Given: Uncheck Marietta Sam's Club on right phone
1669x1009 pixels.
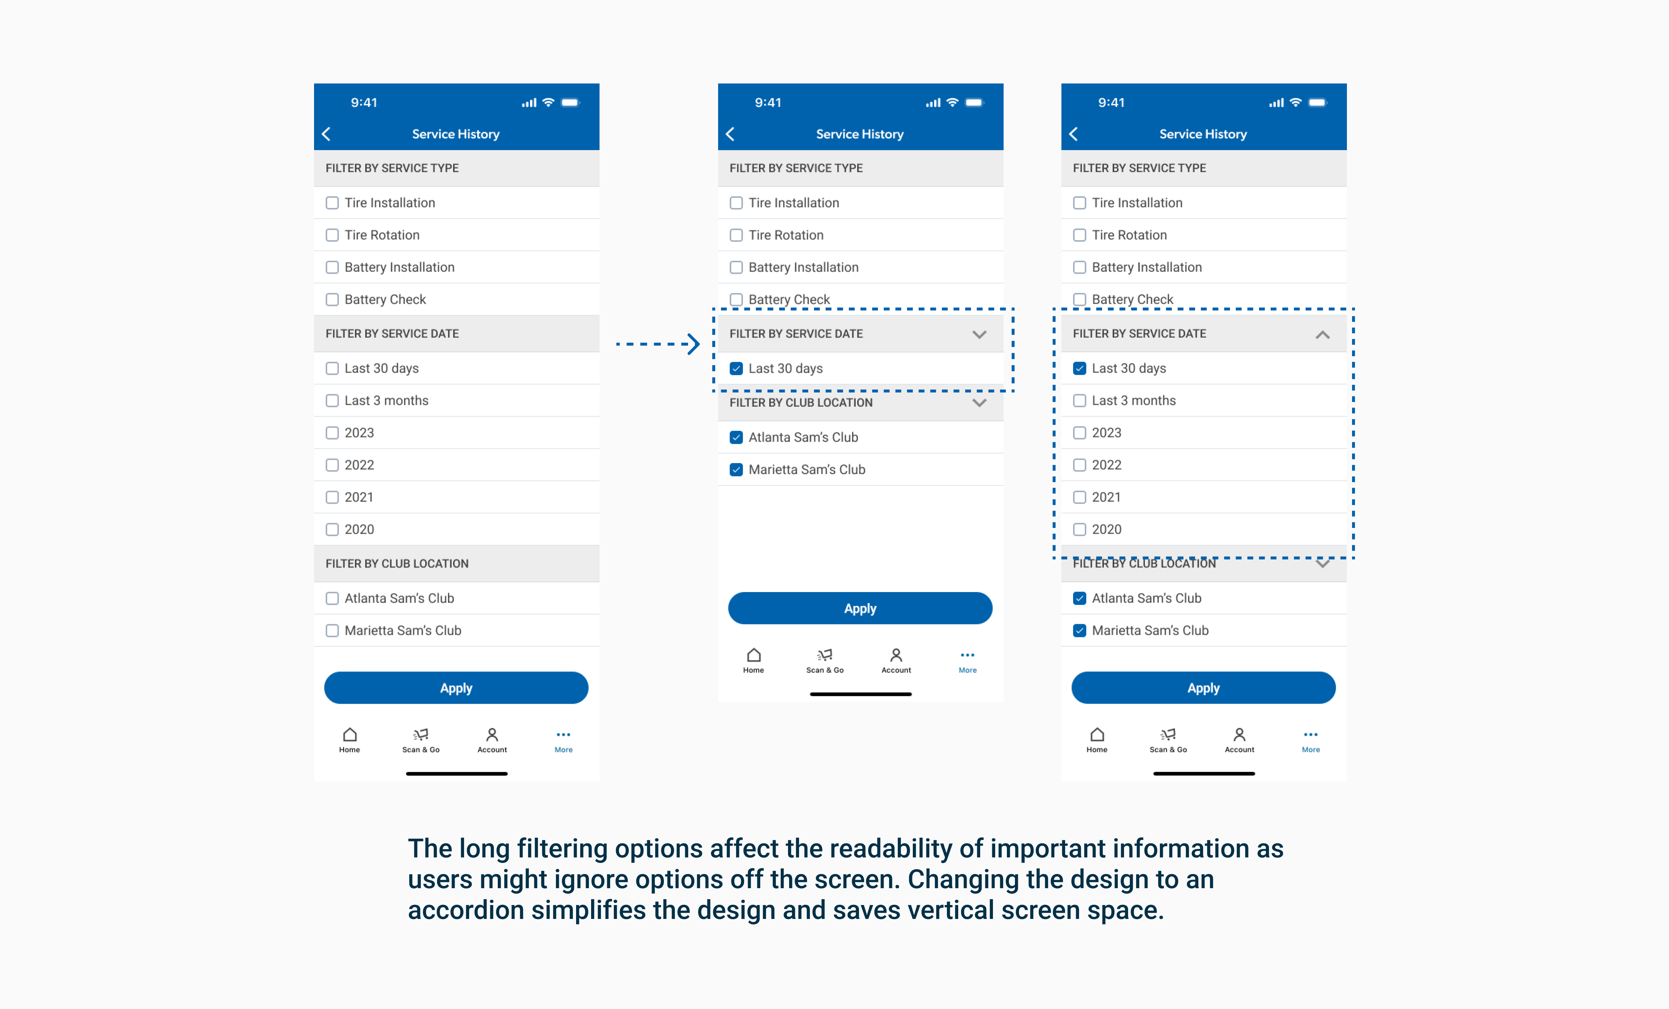Looking at the screenshot, I should click(1080, 631).
